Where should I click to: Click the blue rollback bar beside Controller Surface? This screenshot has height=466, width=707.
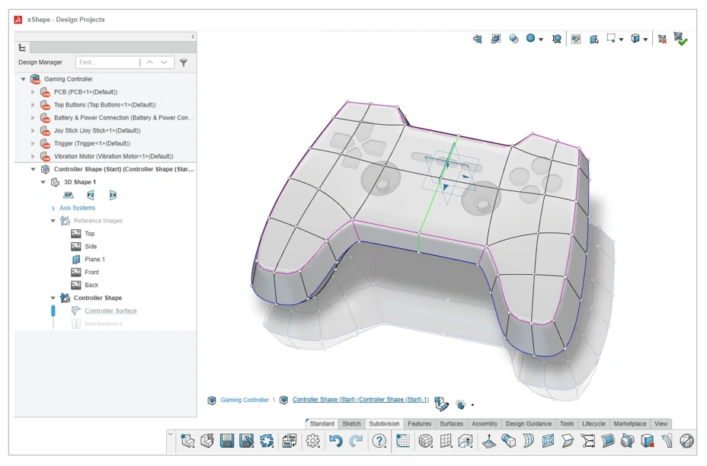tap(53, 311)
